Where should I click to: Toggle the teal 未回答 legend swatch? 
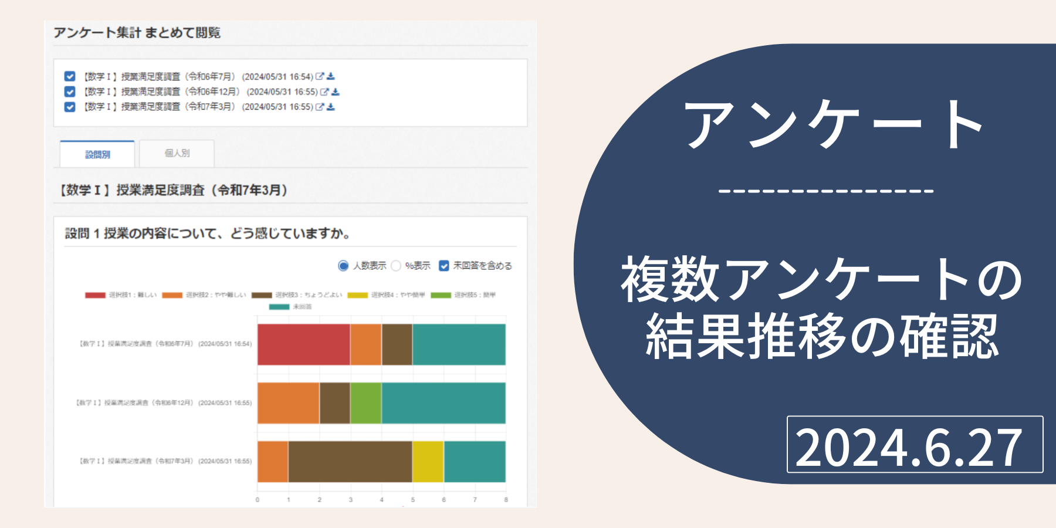pyautogui.click(x=279, y=307)
